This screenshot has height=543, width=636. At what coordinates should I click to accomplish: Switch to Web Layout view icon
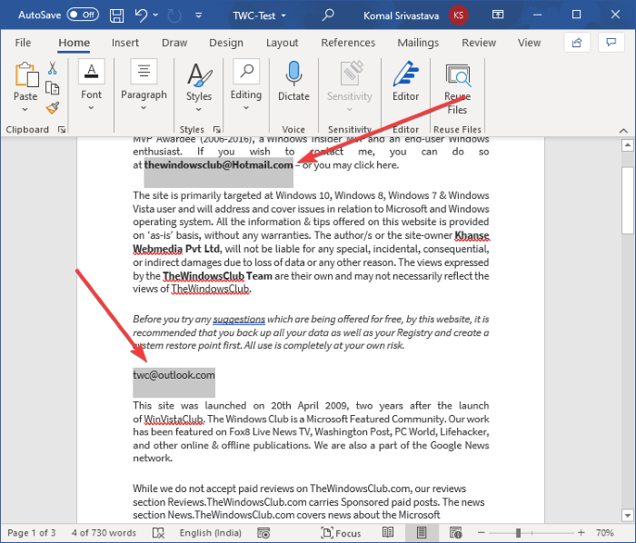point(455,532)
